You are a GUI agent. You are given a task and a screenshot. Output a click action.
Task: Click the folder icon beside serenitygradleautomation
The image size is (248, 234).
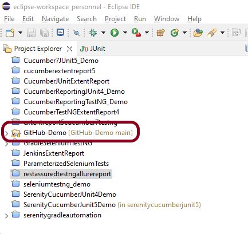[x=15, y=215]
